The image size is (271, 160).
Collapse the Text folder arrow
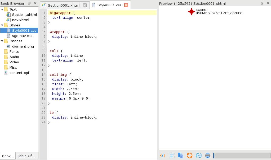pyautogui.click(x=2, y=9)
